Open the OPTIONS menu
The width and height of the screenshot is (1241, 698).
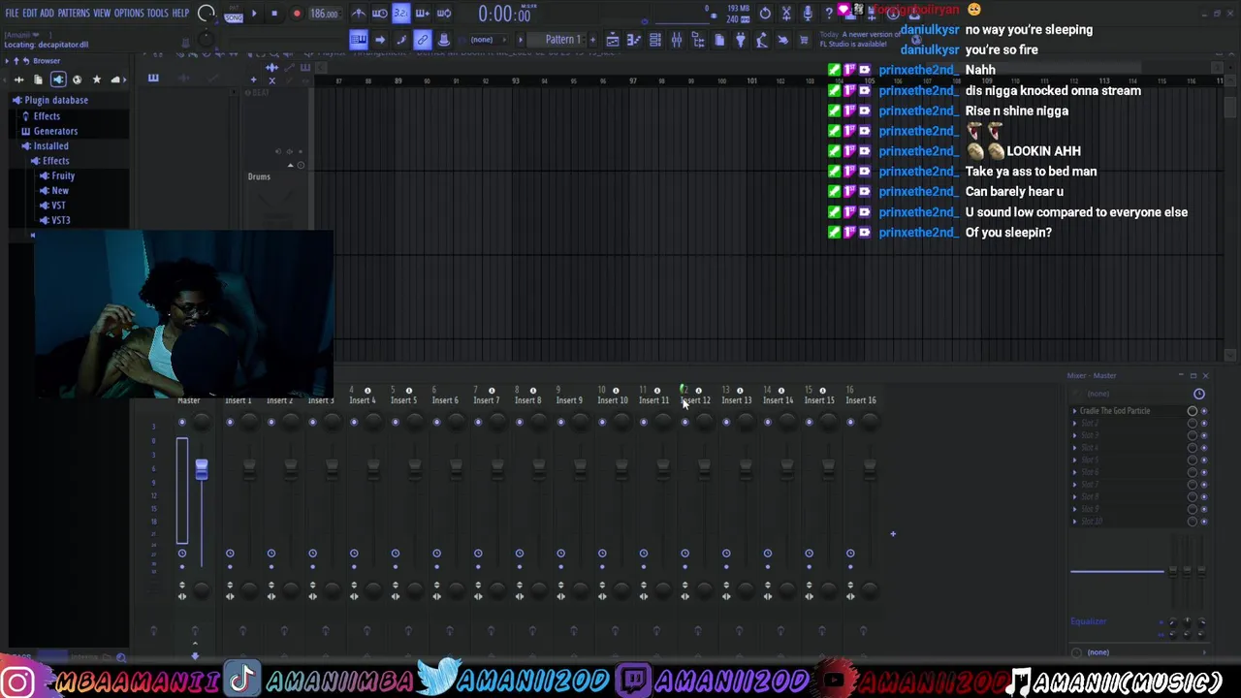[129, 14]
